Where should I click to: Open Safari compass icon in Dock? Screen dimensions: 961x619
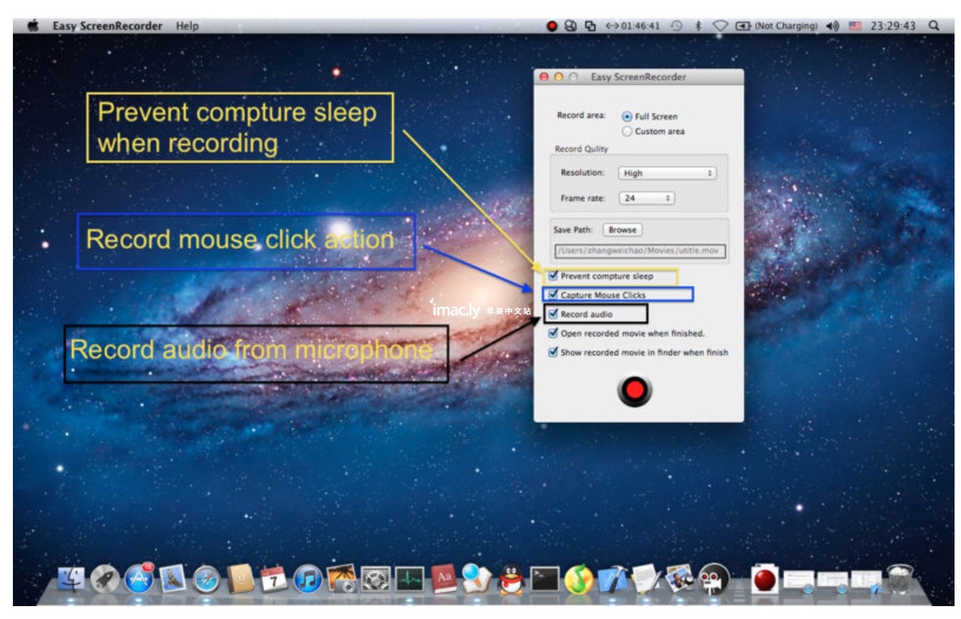(207, 579)
